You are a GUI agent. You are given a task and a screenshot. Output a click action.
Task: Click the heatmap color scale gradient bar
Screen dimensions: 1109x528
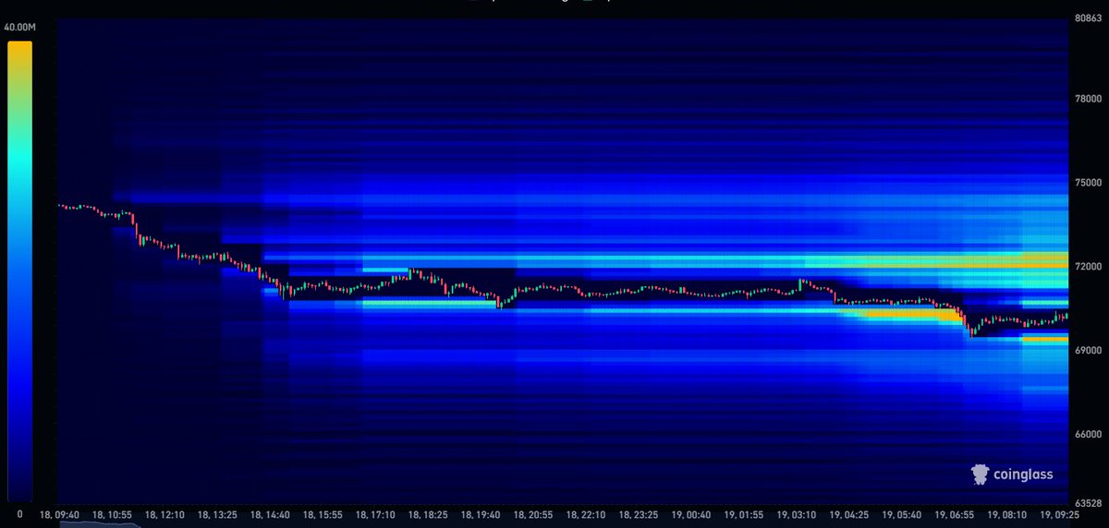click(x=18, y=270)
